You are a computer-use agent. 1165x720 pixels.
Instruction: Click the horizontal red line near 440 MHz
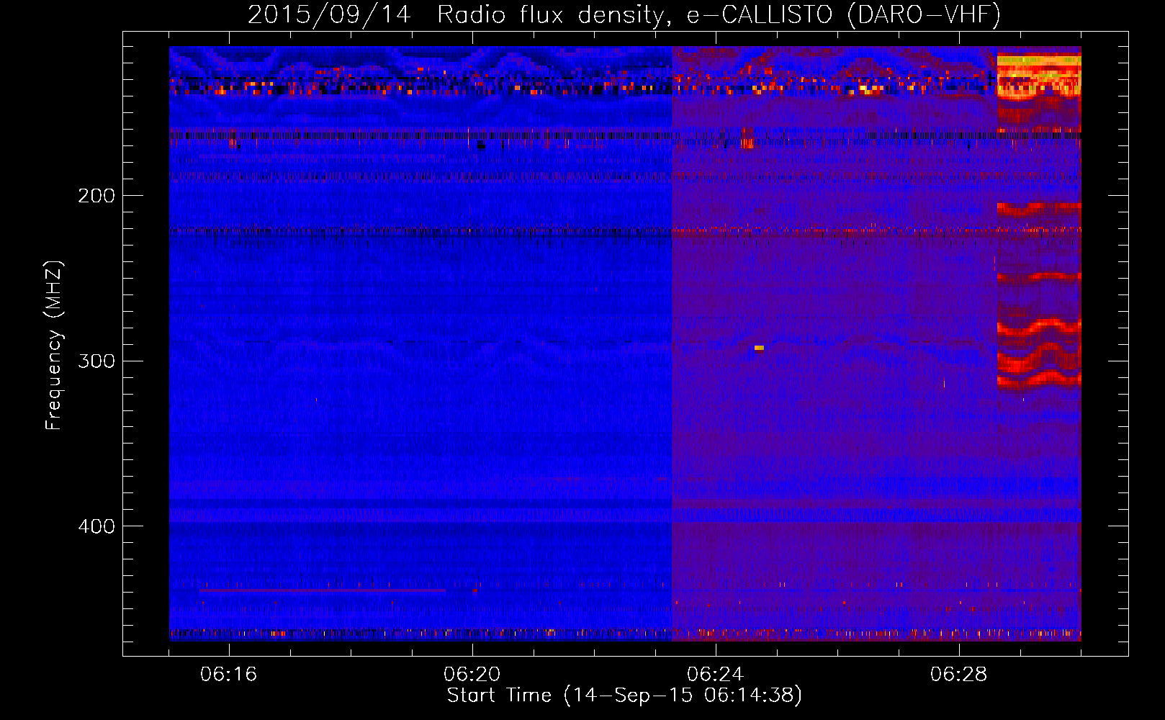[322, 590]
